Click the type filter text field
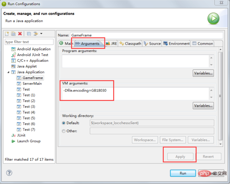 (x=29, y=42)
